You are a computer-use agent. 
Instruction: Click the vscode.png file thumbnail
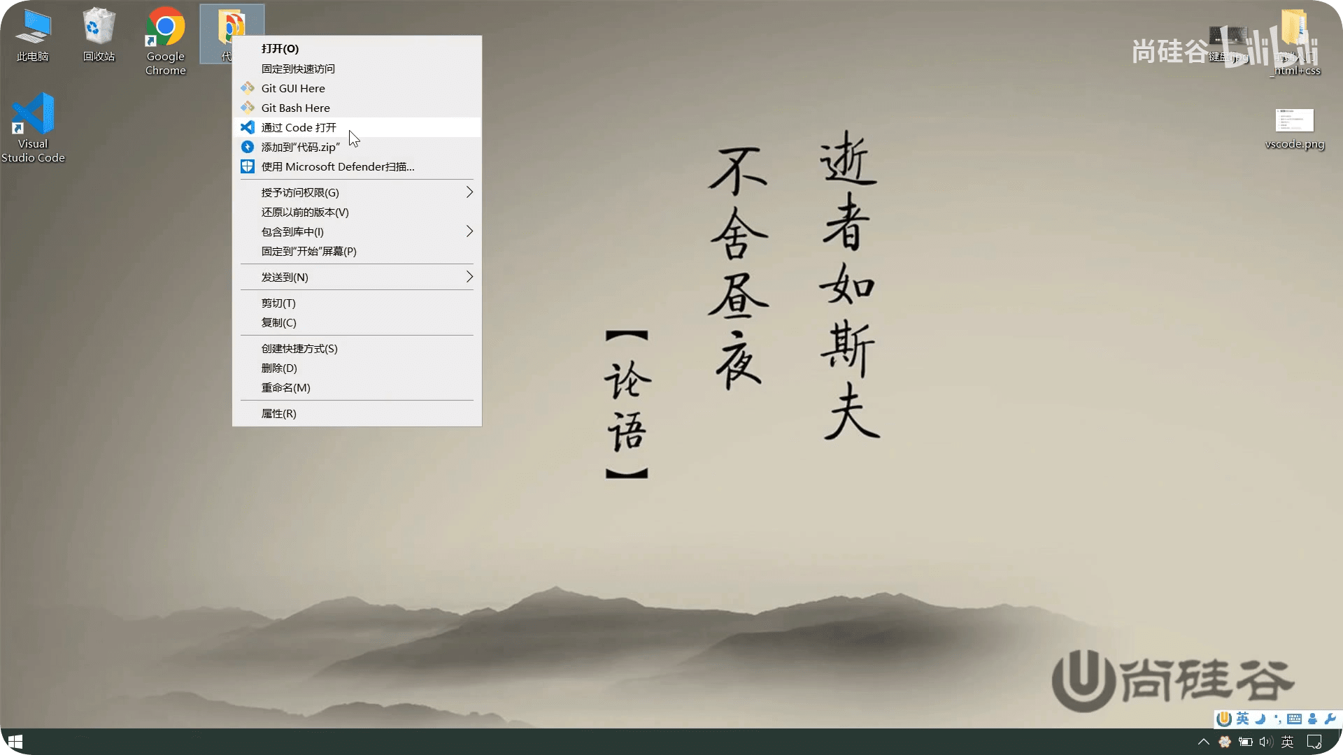point(1294,120)
